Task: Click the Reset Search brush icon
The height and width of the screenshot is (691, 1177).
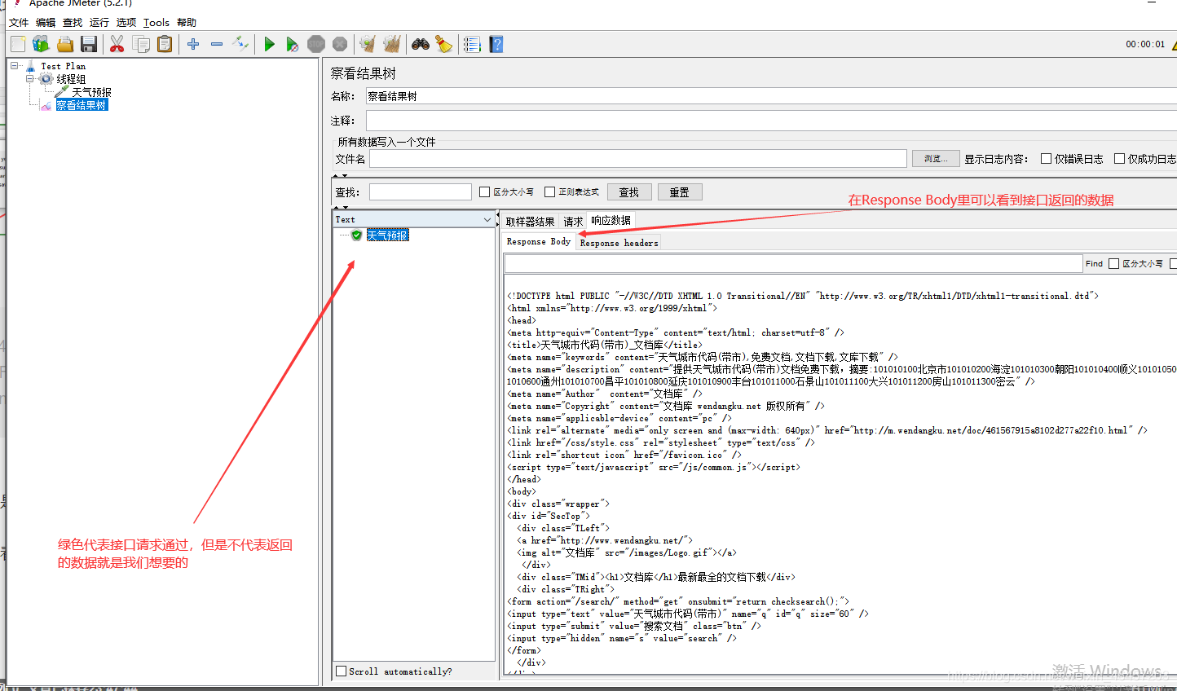Action: pos(444,44)
